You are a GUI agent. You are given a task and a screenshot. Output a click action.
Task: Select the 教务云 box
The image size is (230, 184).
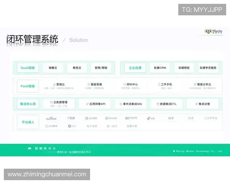[x=77, y=68]
